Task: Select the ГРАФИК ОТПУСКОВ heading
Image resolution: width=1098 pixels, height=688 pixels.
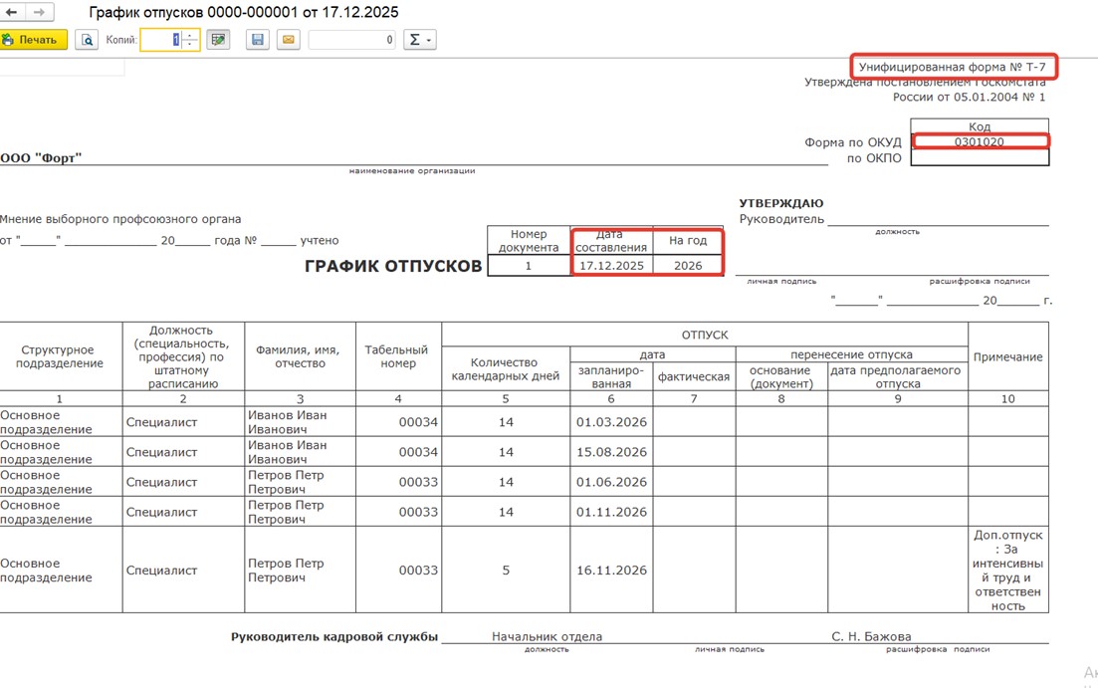Action: [393, 266]
